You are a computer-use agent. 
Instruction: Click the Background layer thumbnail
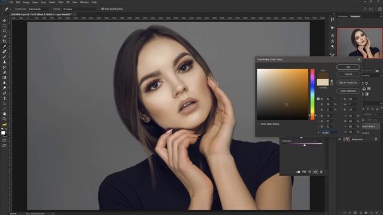pos(346,139)
